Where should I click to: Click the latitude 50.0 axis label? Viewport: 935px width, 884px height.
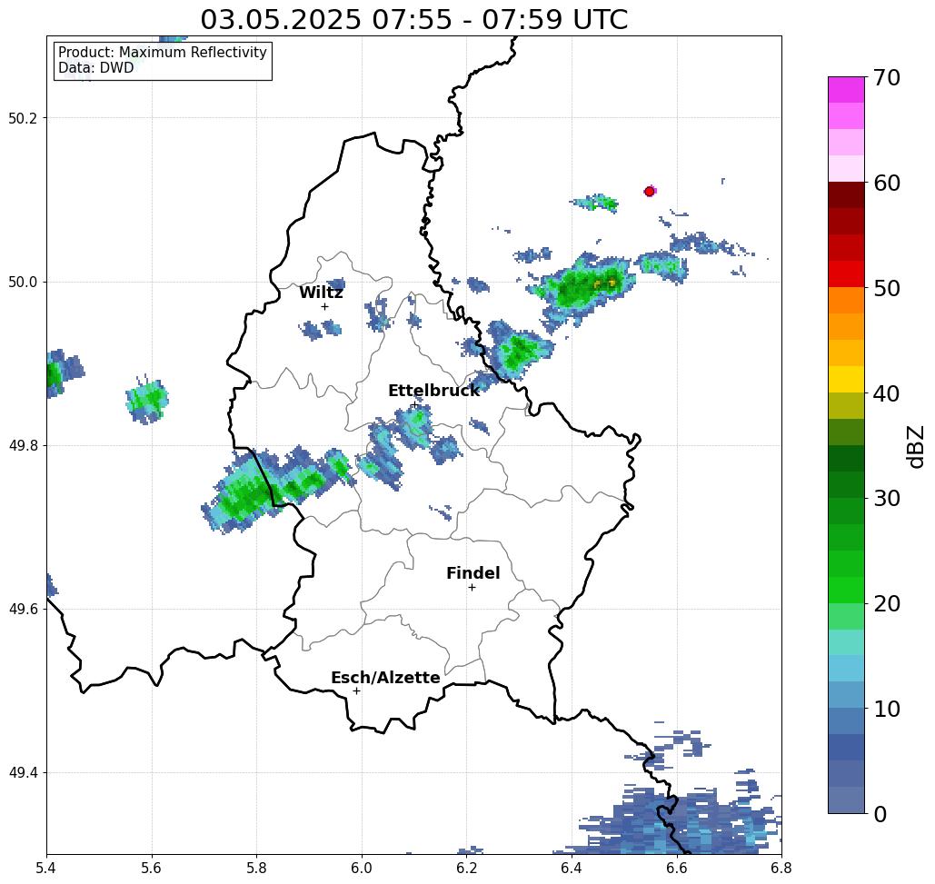(x=23, y=282)
